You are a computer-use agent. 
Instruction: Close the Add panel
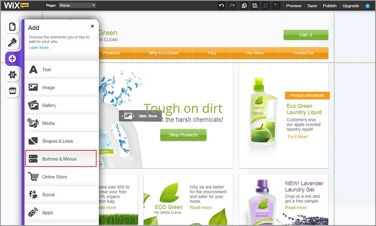(x=92, y=26)
